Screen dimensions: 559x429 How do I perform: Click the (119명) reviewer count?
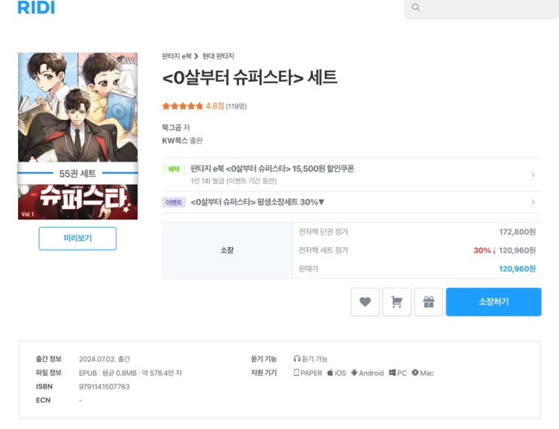pyautogui.click(x=236, y=107)
